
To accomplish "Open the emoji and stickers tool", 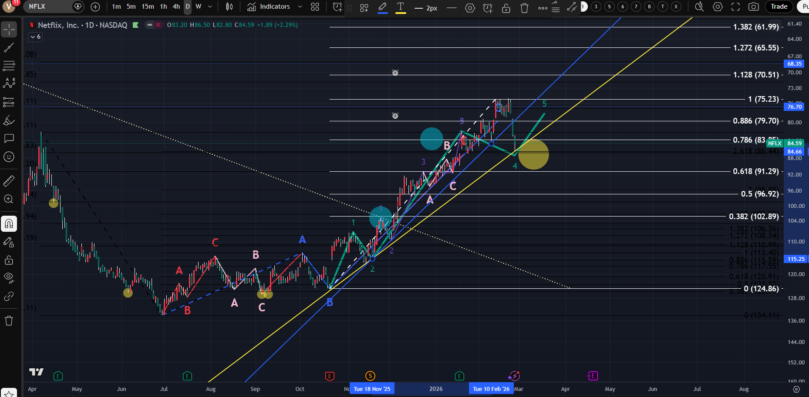I will 9,157.
